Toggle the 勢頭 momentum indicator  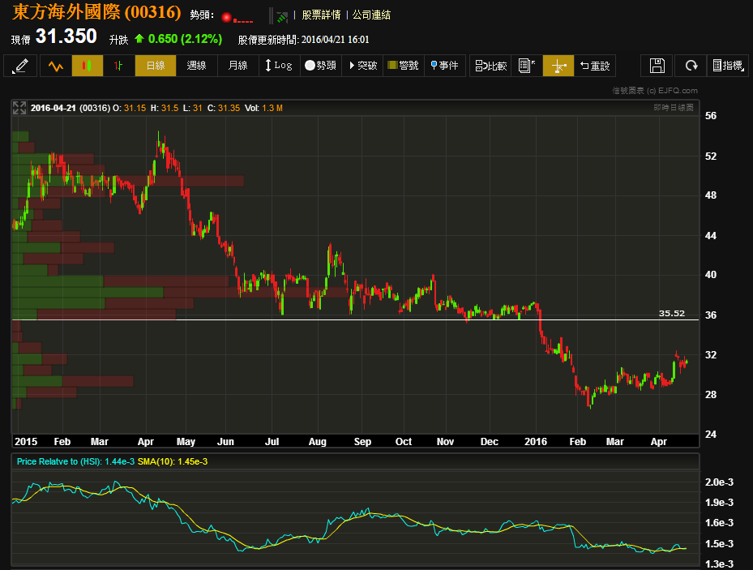coord(321,66)
